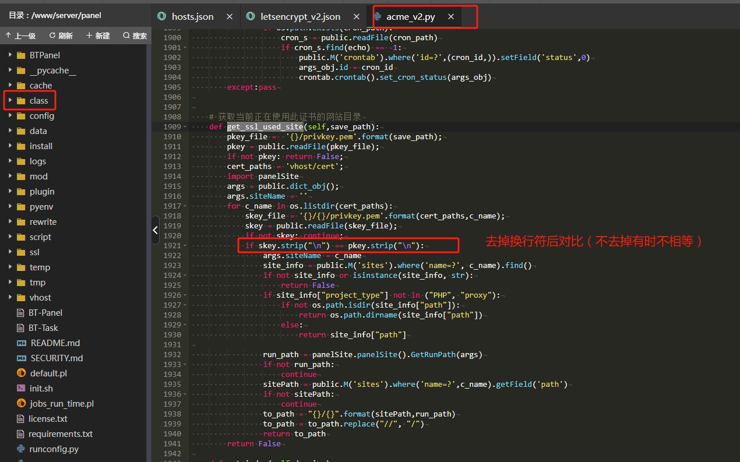Click the init.sh file icon
Viewport: 740px width, 462px height.
tap(21, 389)
